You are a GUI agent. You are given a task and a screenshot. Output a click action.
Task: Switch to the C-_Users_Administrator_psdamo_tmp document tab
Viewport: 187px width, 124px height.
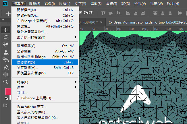point(146,22)
